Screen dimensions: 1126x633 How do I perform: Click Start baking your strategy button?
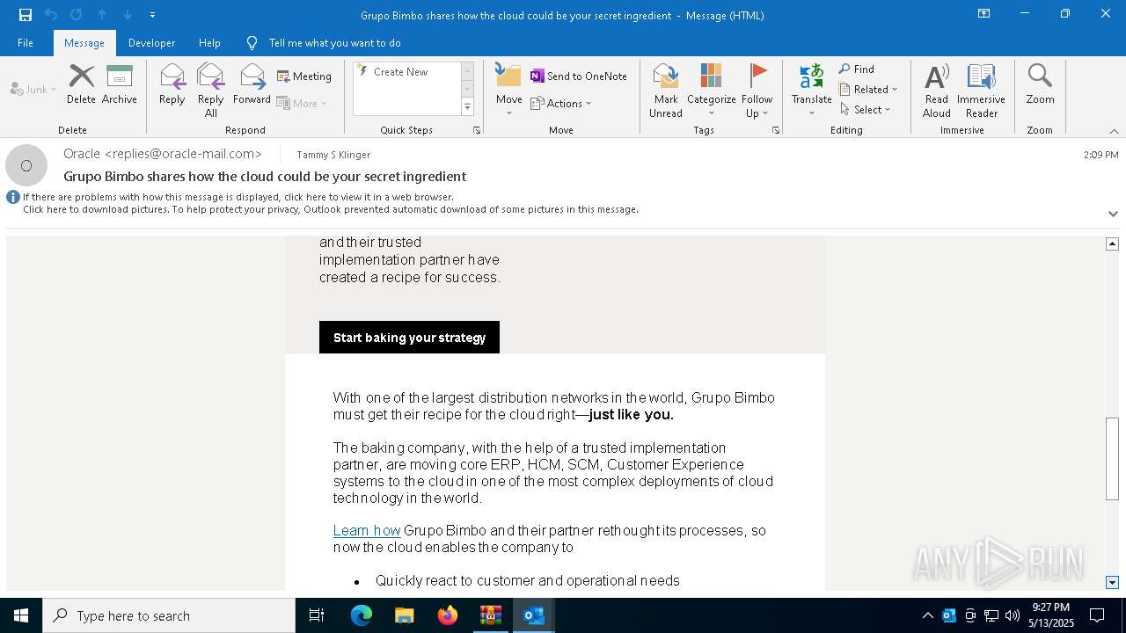(409, 338)
